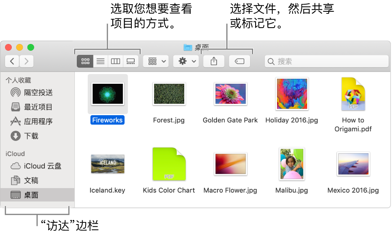
Task: Click the How to Origami.pdf file name
Action: click(x=353, y=124)
